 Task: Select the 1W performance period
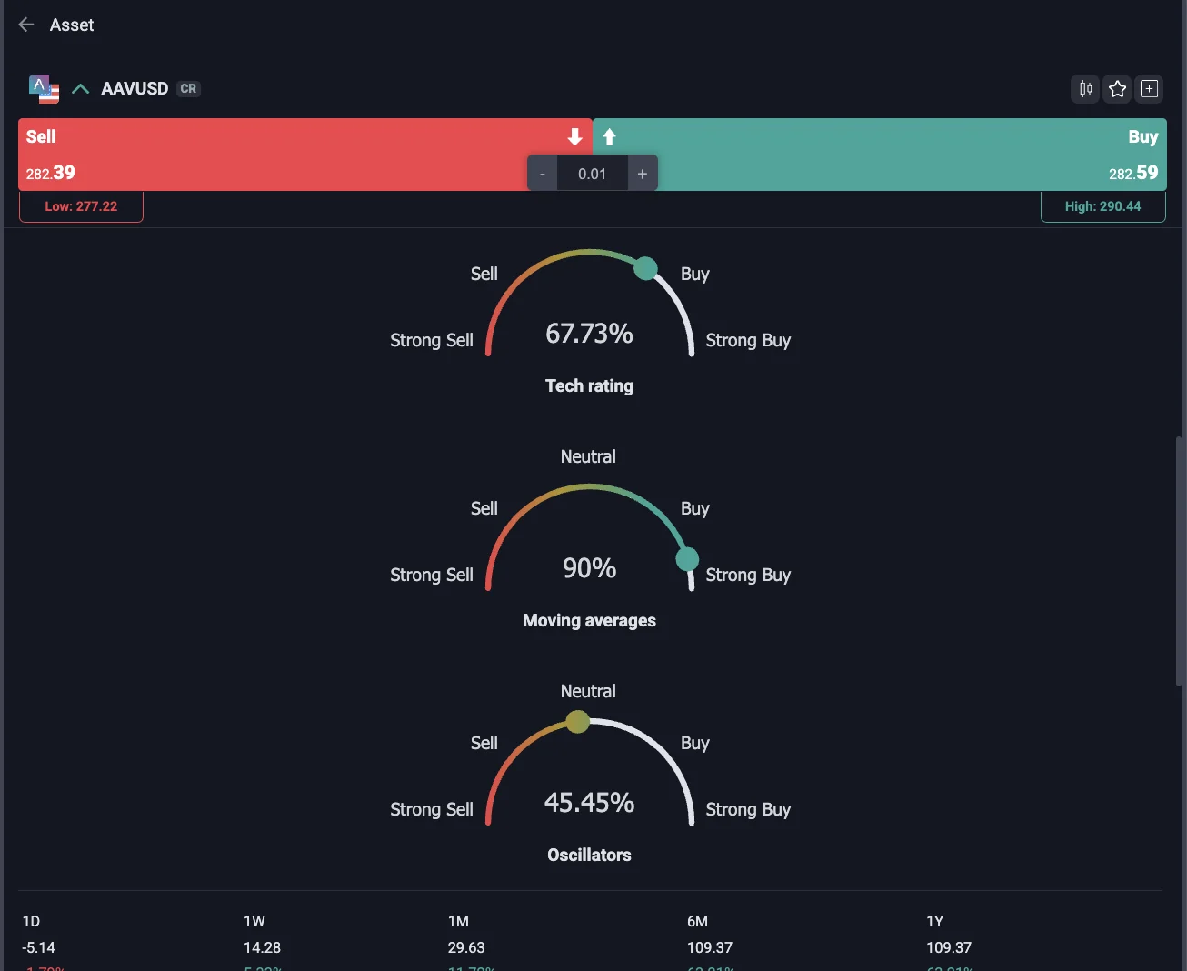[x=254, y=921]
